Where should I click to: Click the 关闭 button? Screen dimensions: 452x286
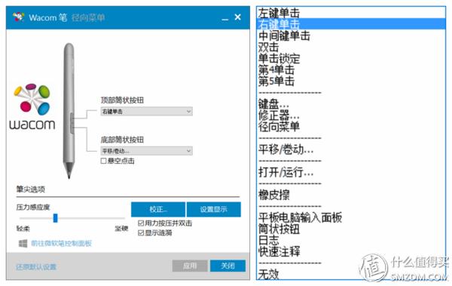228,266
